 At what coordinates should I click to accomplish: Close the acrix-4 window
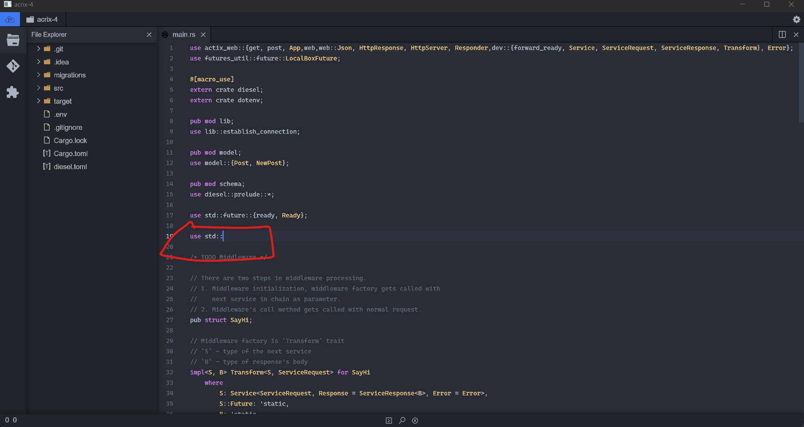coord(791,4)
